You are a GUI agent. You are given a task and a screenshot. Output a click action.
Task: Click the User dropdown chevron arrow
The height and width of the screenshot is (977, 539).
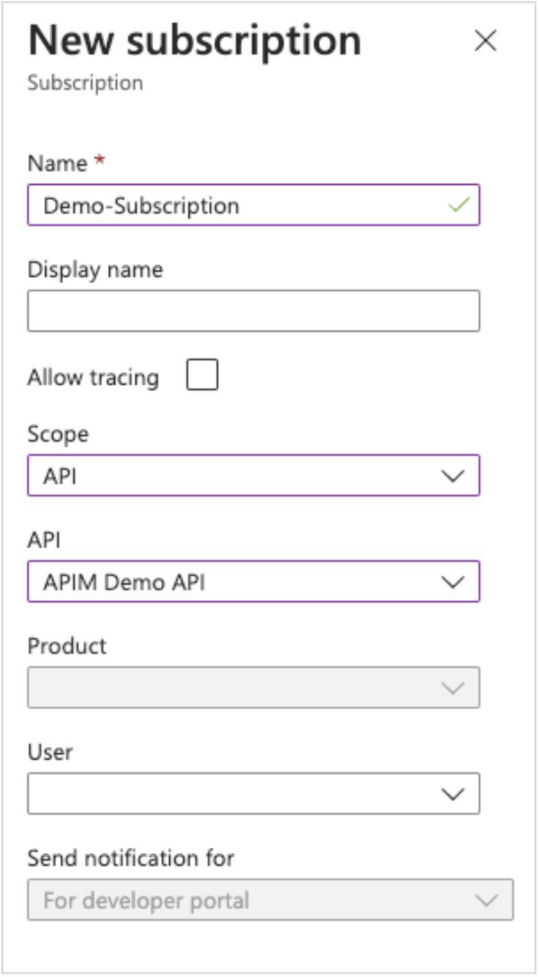[452, 794]
